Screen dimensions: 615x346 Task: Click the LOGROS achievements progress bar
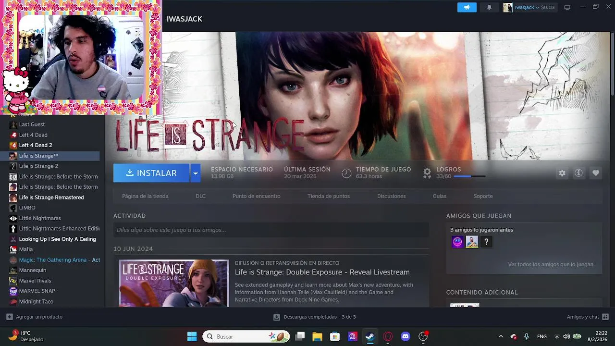(469, 177)
